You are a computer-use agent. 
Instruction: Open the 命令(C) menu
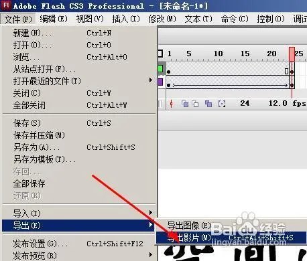pos(235,19)
